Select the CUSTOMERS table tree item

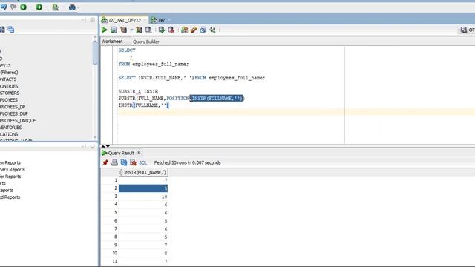click(x=10, y=93)
